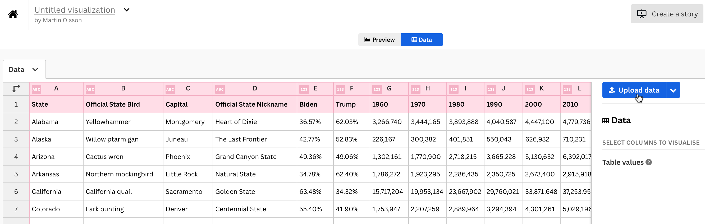Switch to the Data tab

tap(422, 40)
